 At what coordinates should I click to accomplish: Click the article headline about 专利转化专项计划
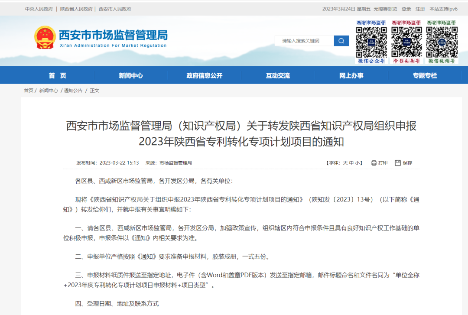pos(241,133)
